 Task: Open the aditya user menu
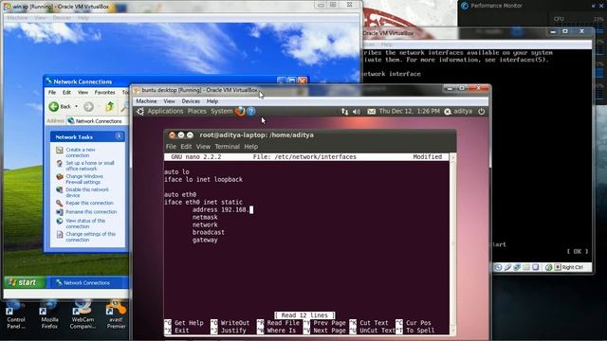click(x=458, y=112)
